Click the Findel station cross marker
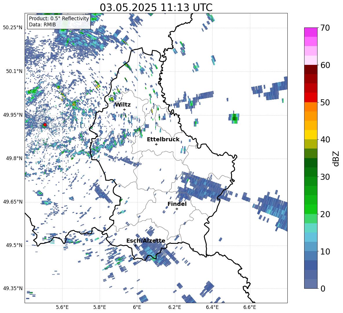The height and width of the screenshot is (313, 343). pyautogui.click(x=177, y=209)
